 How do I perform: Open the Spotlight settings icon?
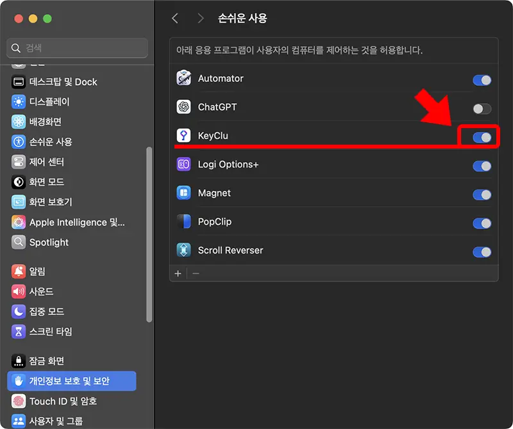(17, 243)
